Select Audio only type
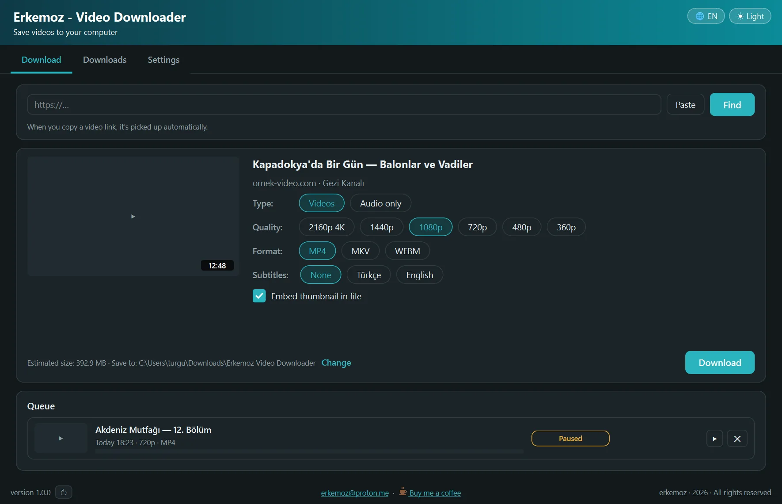 (380, 203)
